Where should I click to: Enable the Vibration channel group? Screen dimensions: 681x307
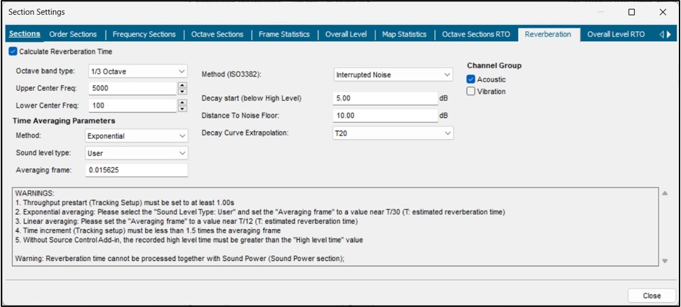tap(471, 91)
